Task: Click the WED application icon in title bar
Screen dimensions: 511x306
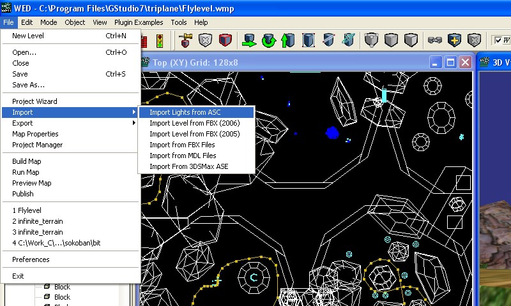Action: (6, 8)
